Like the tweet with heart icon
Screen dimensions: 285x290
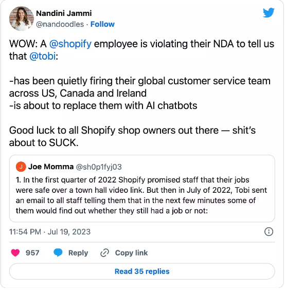point(15,252)
